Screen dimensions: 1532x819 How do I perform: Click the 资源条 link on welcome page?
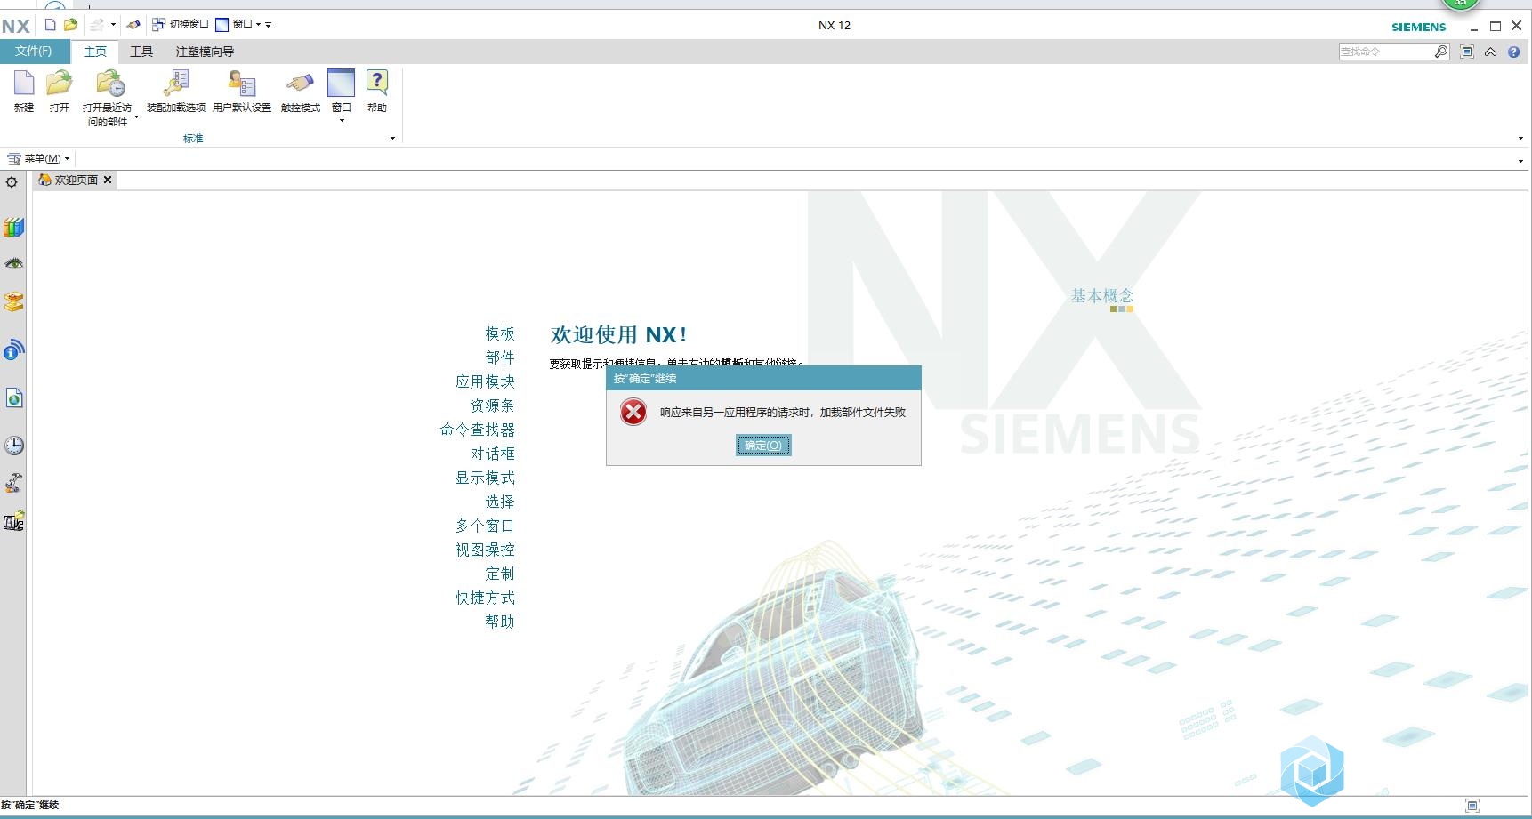coord(492,405)
